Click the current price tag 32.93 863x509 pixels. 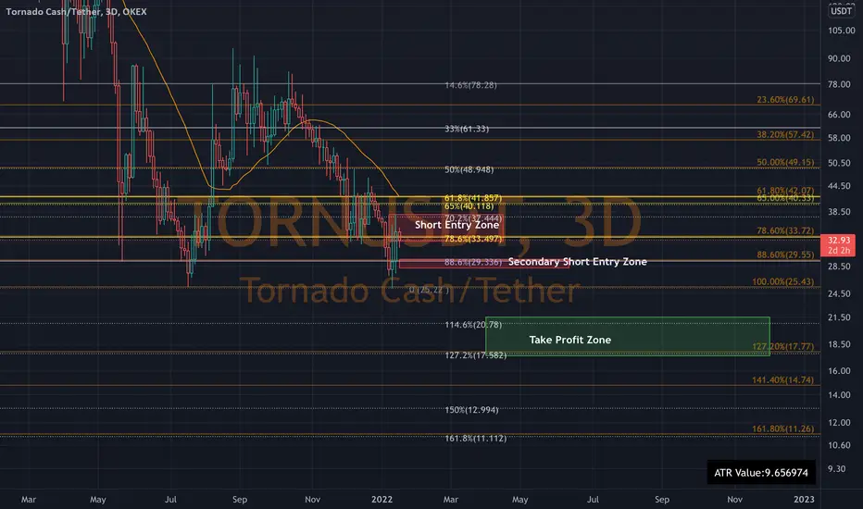point(838,245)
